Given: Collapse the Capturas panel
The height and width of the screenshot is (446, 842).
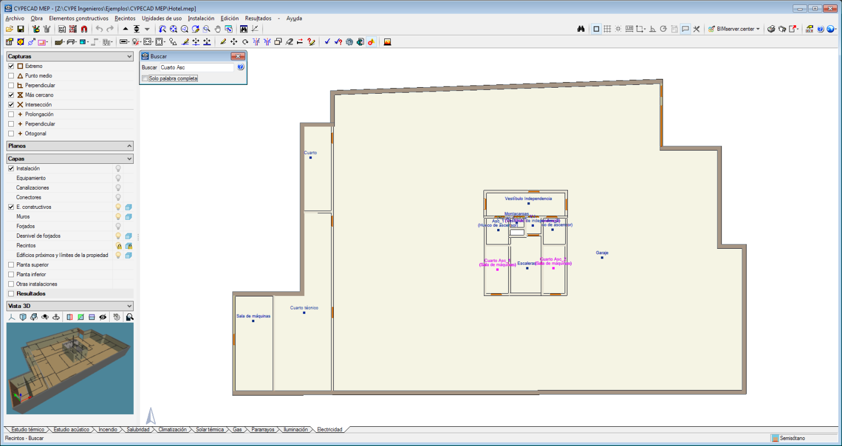Looking at the screenshot, I should [130, 56].
